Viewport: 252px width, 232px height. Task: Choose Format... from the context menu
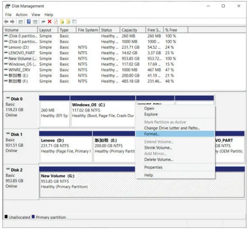(152, 134)
